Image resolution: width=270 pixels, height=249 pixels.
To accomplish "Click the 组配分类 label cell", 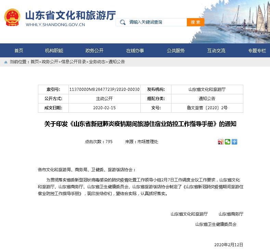I will click(156, 99).
